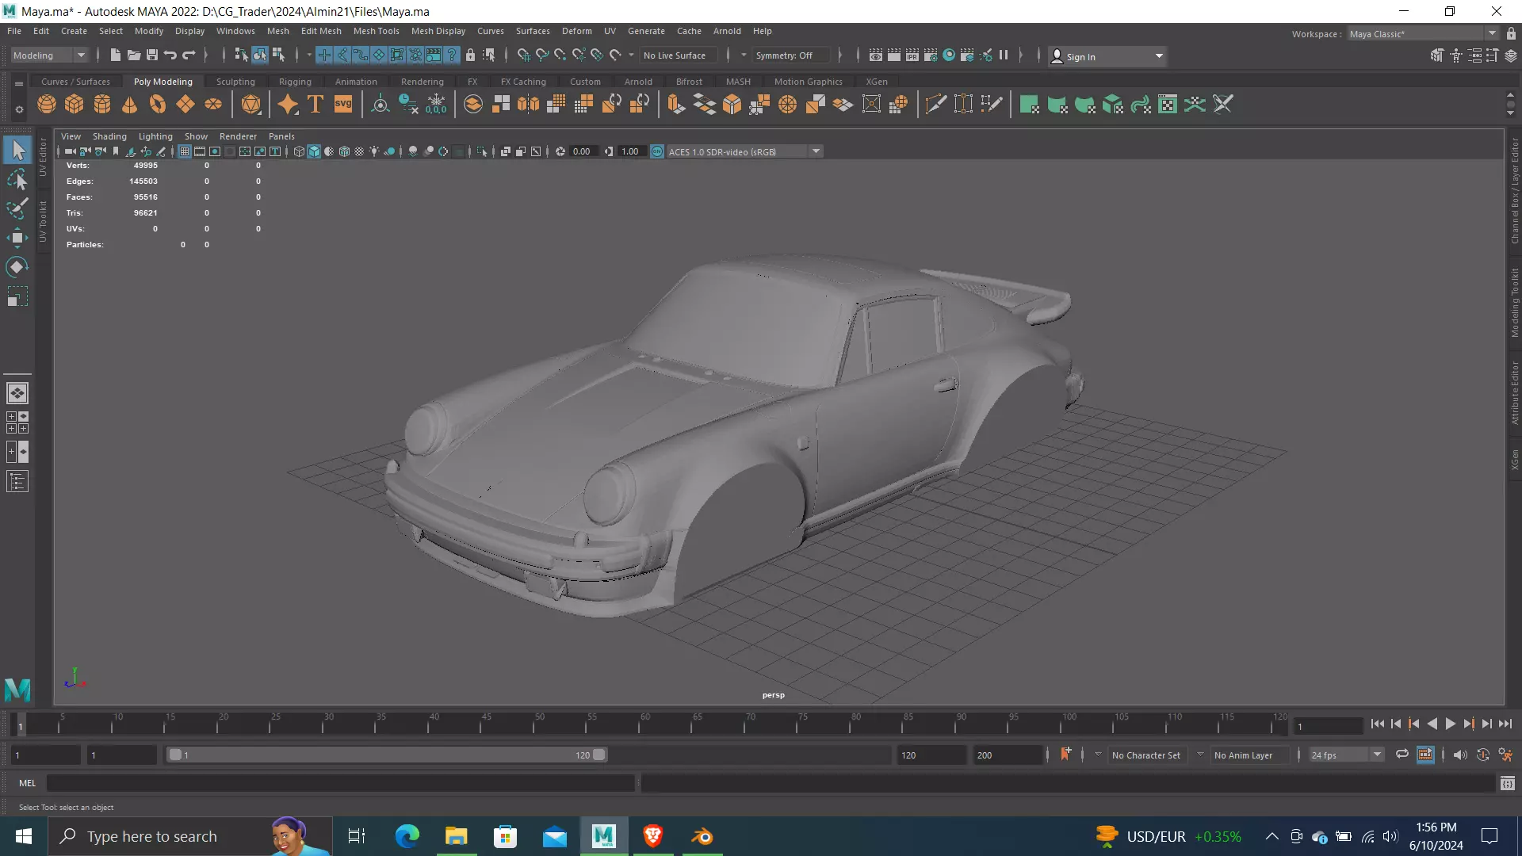Click the range slider bar handle at 120

click(599, 755)
